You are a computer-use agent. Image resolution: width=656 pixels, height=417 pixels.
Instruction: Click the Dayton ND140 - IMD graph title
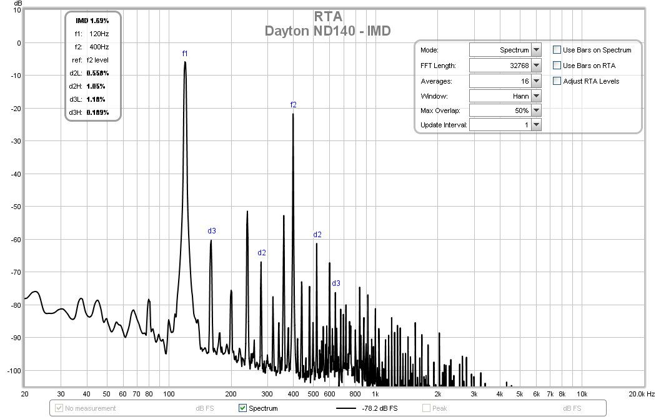(x=327, y=31)
